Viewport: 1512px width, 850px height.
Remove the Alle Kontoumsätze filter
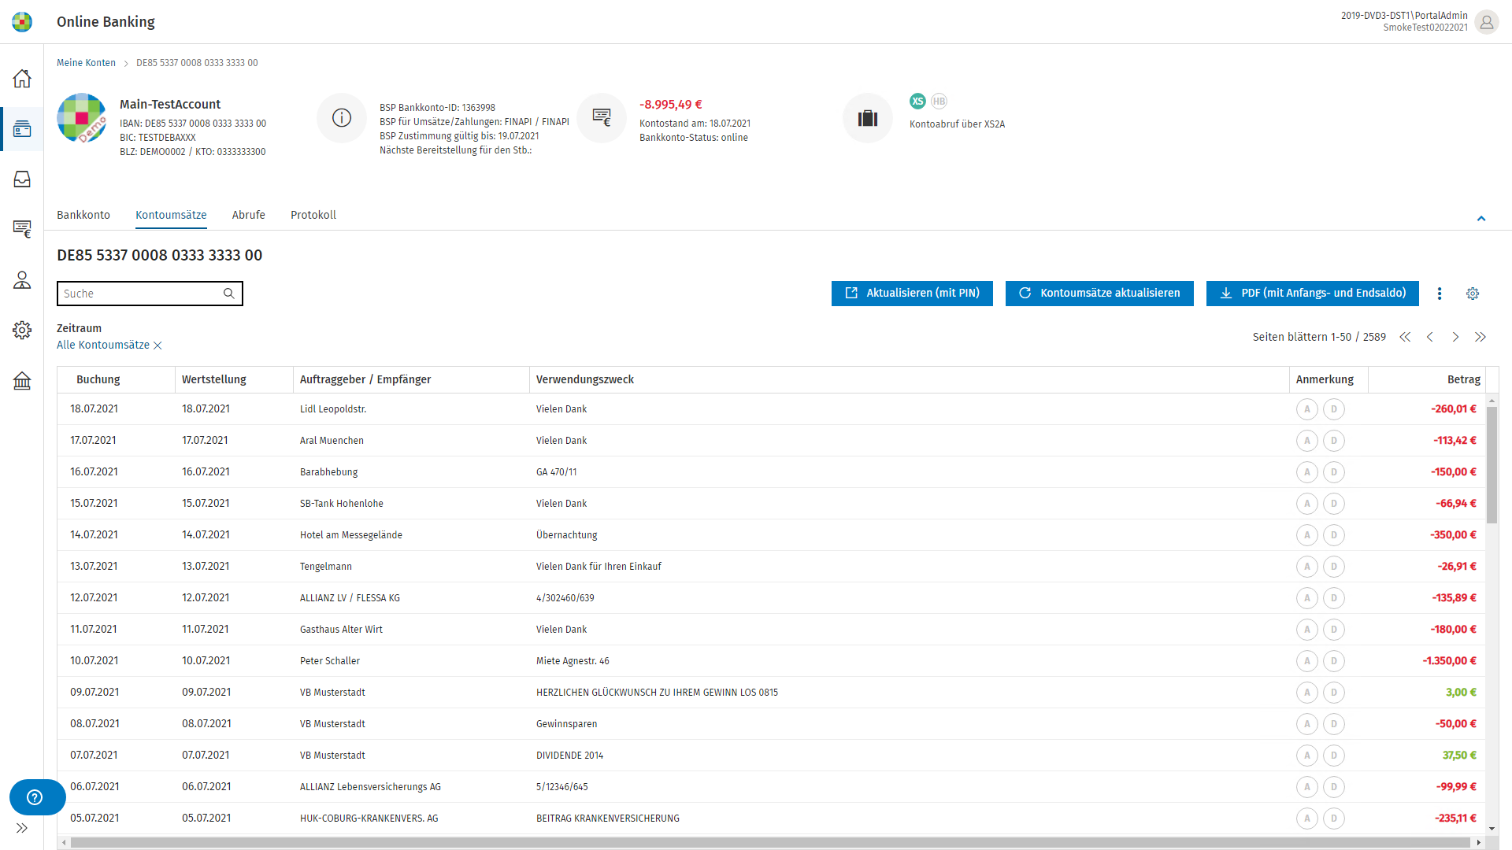[157, 346]
